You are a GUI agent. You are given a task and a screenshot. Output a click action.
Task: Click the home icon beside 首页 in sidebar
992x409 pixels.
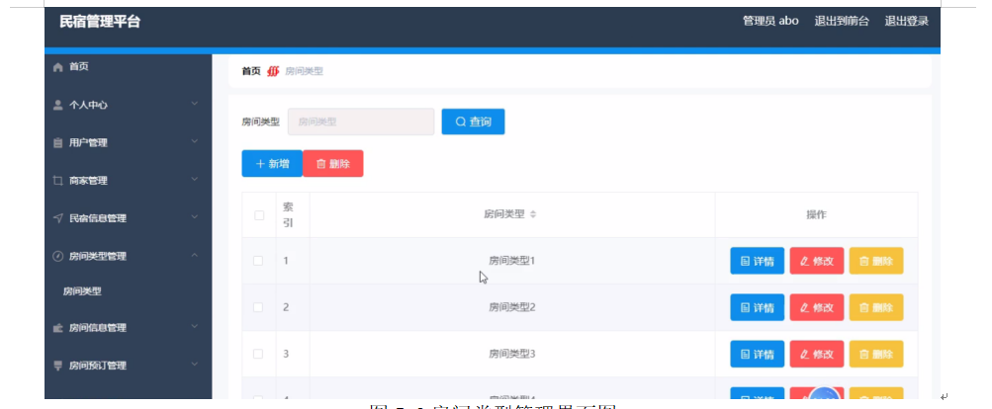[58, 67]
